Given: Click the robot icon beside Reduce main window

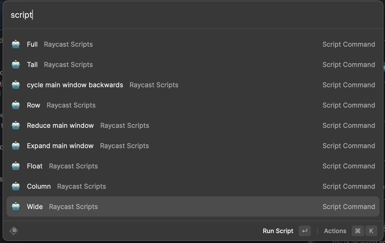Looking at the screenshot, I should click(15, 125).
